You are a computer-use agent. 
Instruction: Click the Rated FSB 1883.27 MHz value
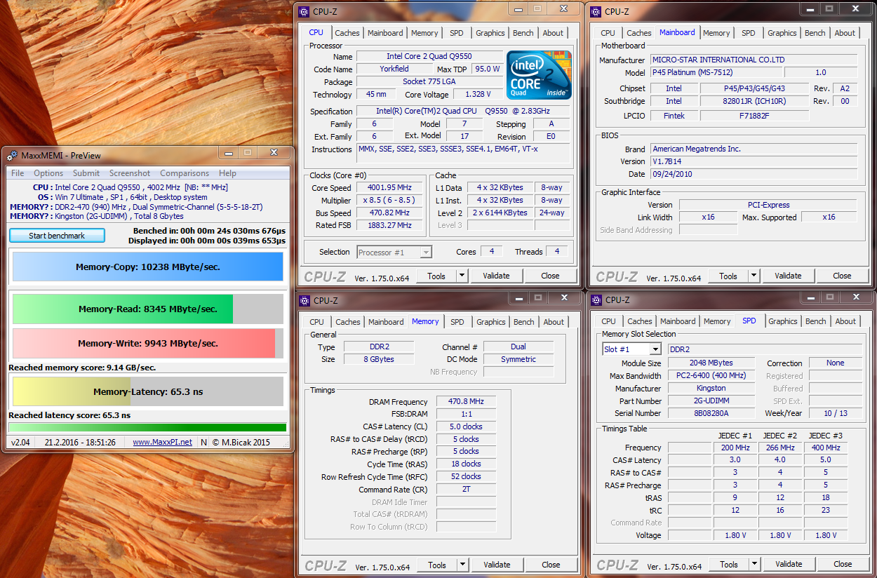click(391, 225)
